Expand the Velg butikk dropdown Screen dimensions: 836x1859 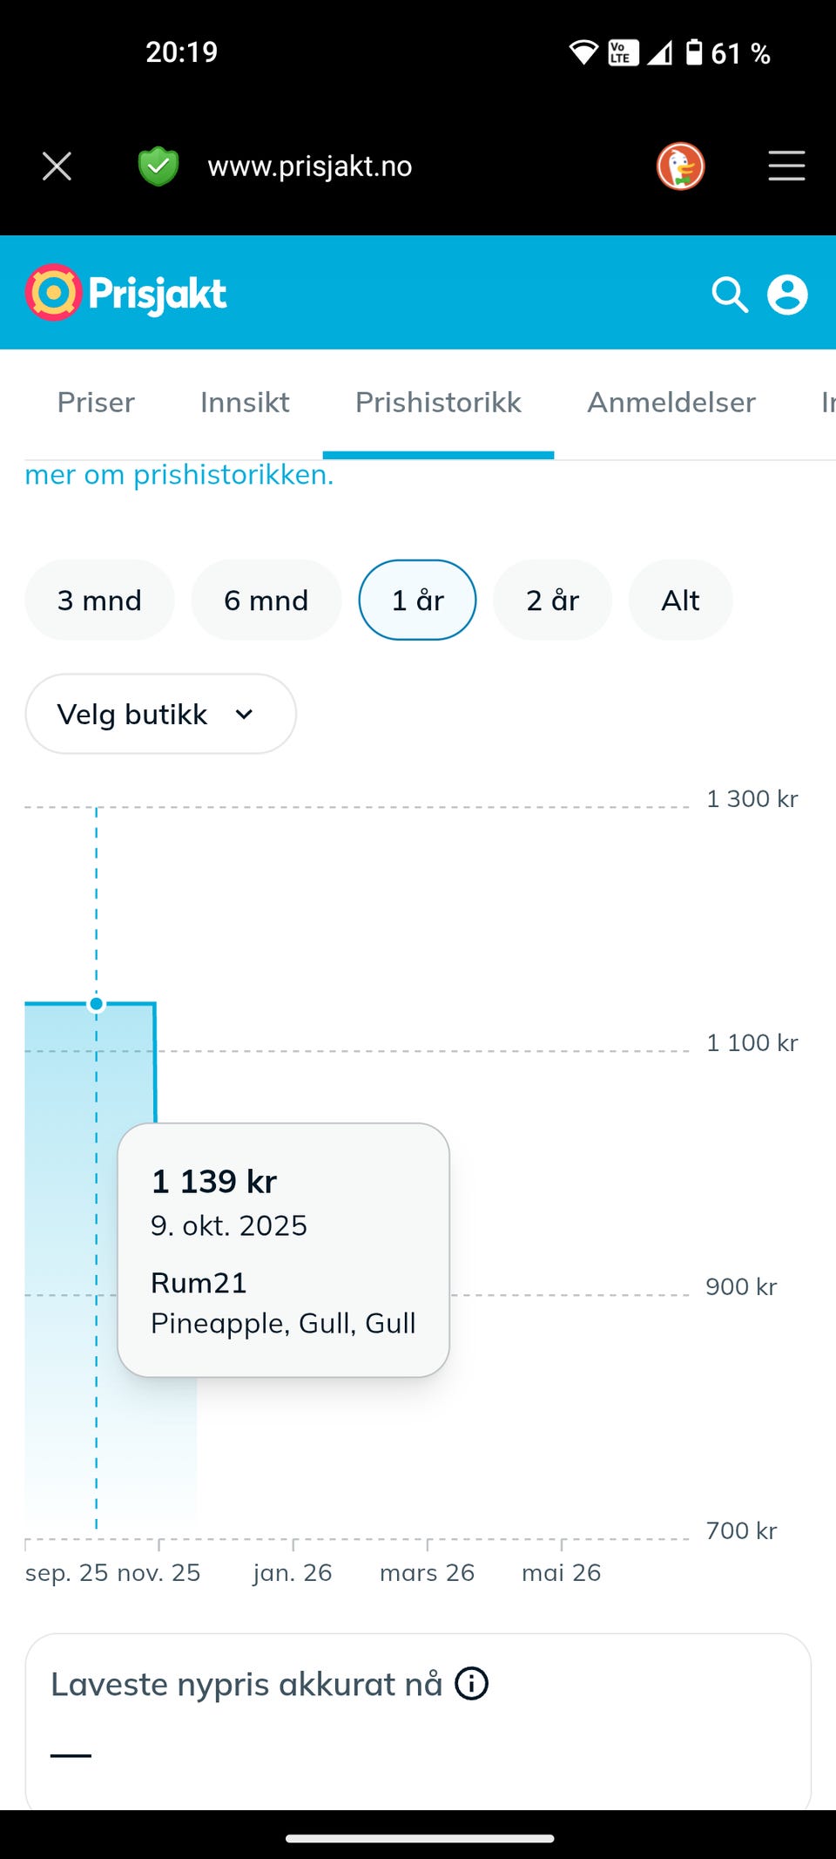point(160,714)
